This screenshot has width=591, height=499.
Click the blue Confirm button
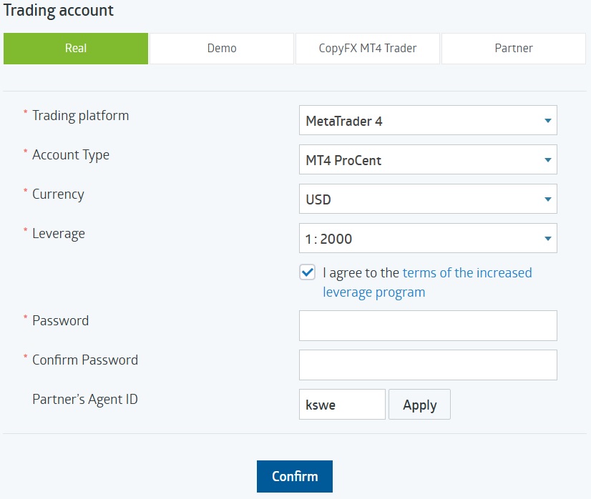[295, 476]
